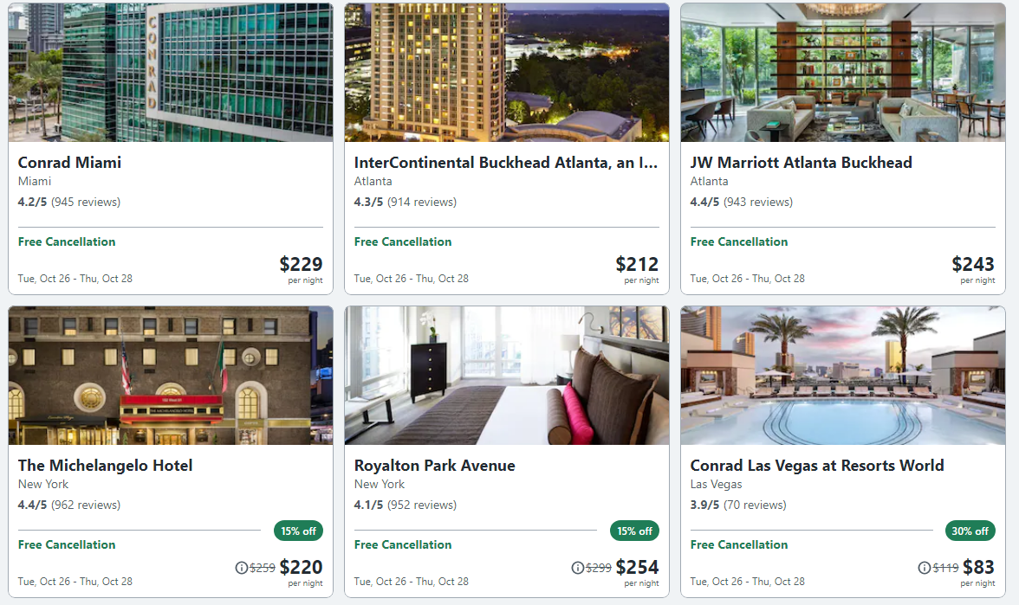Select Royalton Park Avenue title
Screen dimensions: 1019x605
[435, 466]
